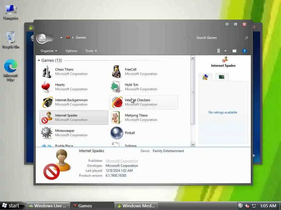This screenshot has height=210, width=281.
Task: Select the Mahjong Titans tile icon
Action: [116, 118]
